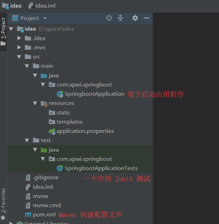Screen dimensions: 219x224
Task: Click the D:\space\idea project path text
Action: pos(56,29)
